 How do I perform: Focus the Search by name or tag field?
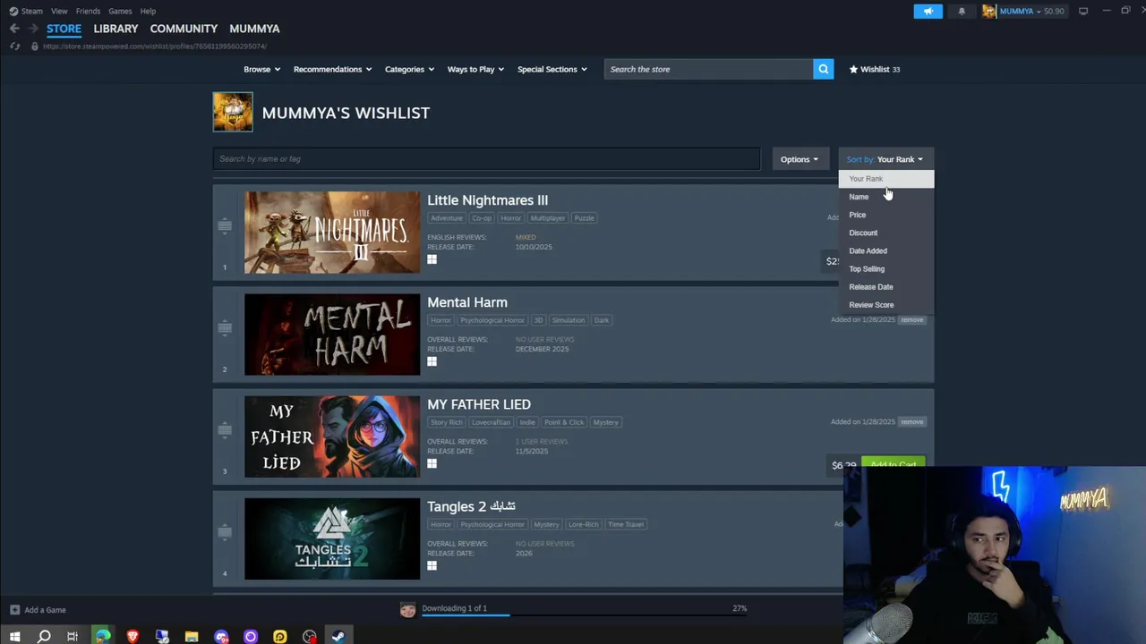(486, 159)
